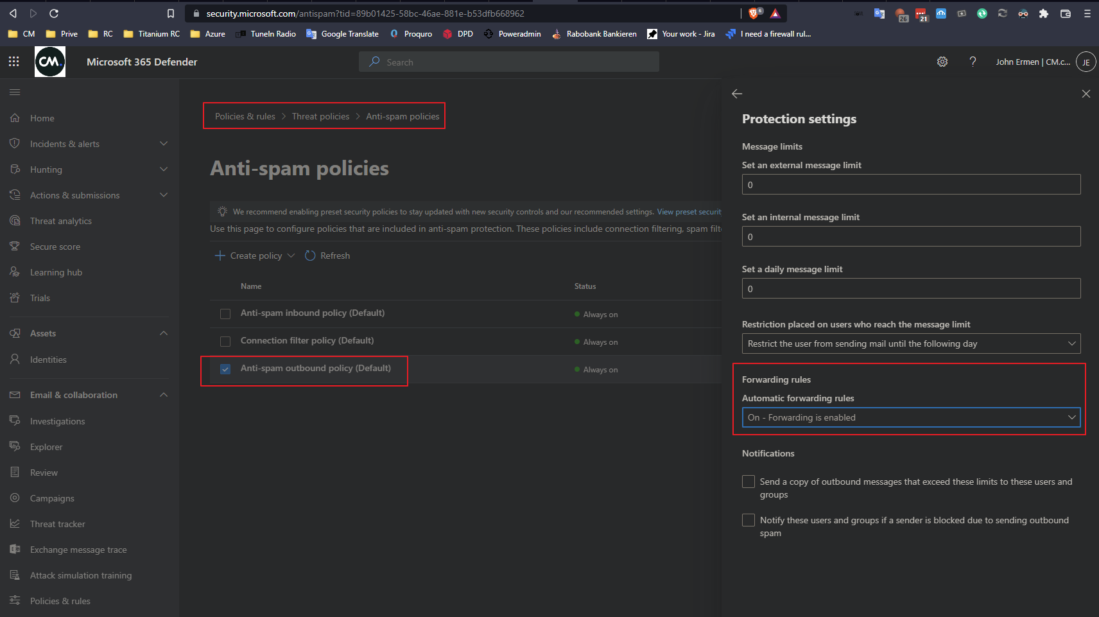The image size is (1099, 617).
Task: Open the help question mark icon
Action: coord(973,62)
